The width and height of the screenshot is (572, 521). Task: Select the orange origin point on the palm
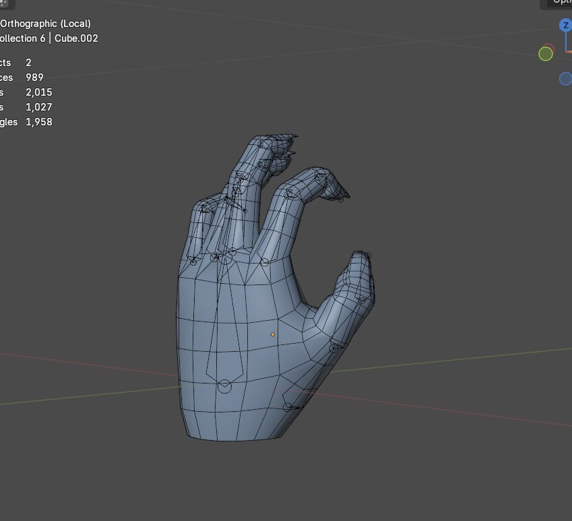click(x=273, y=334)
